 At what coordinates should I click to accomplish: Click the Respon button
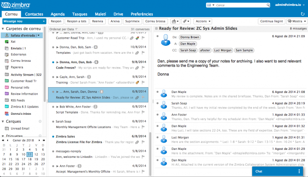(56, 21)
